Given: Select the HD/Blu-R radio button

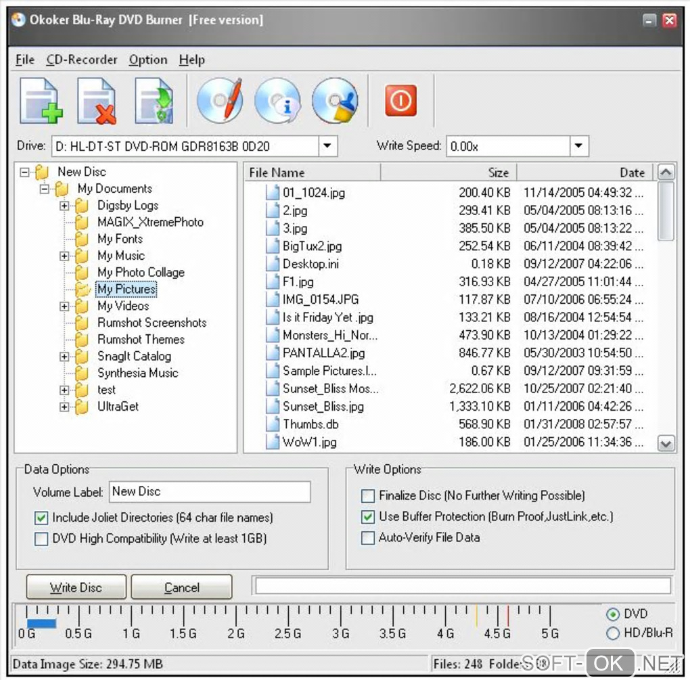Looking at the screenshot, I should tap(613, 633).
